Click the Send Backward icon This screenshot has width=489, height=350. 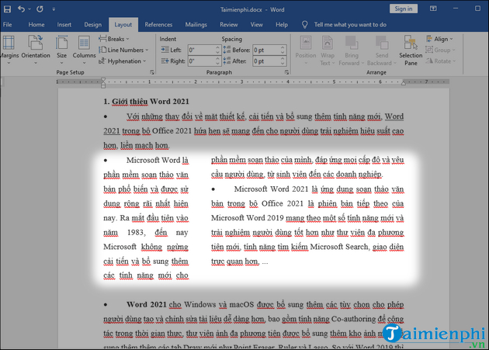click(382, 43)
